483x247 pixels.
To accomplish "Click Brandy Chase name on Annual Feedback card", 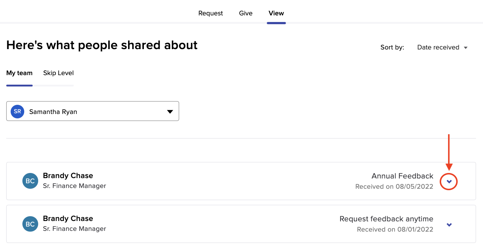I will (68, 176).
